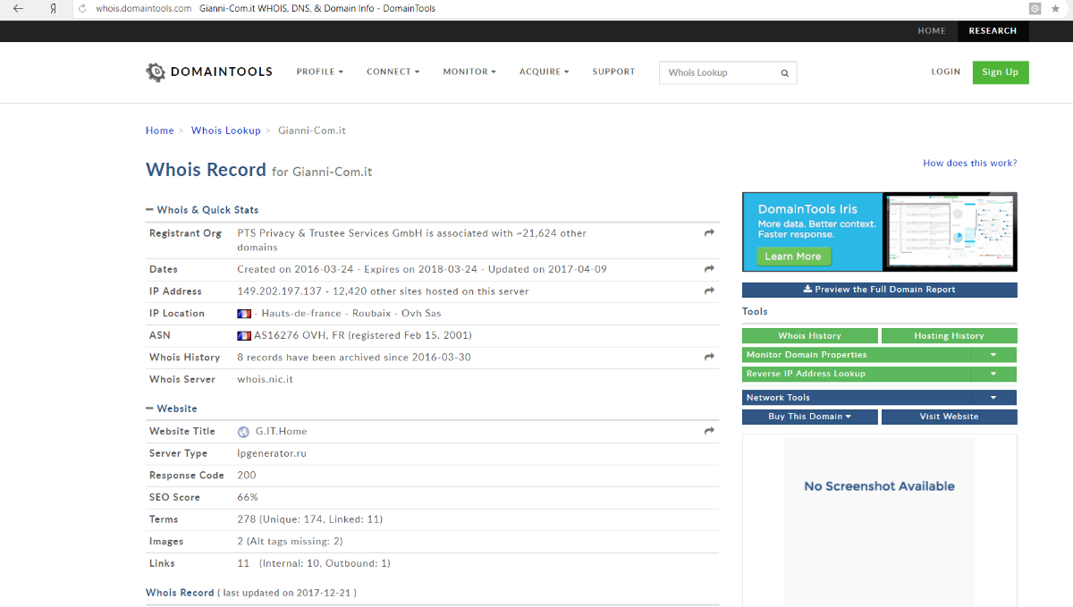Click the share arrow in IP Address row
Screen dimensions: 1073x607
[x=709, y=291]
